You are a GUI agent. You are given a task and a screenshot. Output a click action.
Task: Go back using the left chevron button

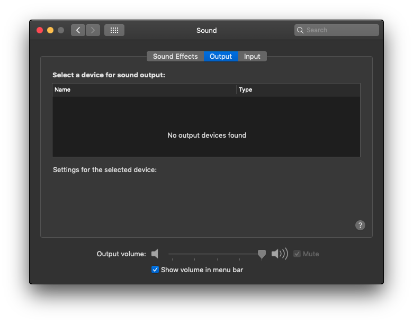click(78, 30)
